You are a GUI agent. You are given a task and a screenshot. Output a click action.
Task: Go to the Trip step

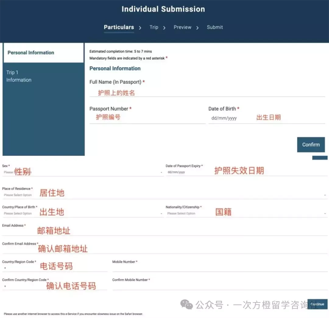pos(154,27)
